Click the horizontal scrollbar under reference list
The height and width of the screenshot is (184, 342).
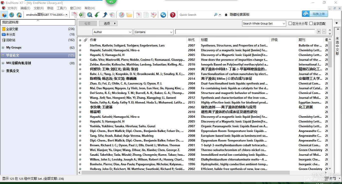186,172
